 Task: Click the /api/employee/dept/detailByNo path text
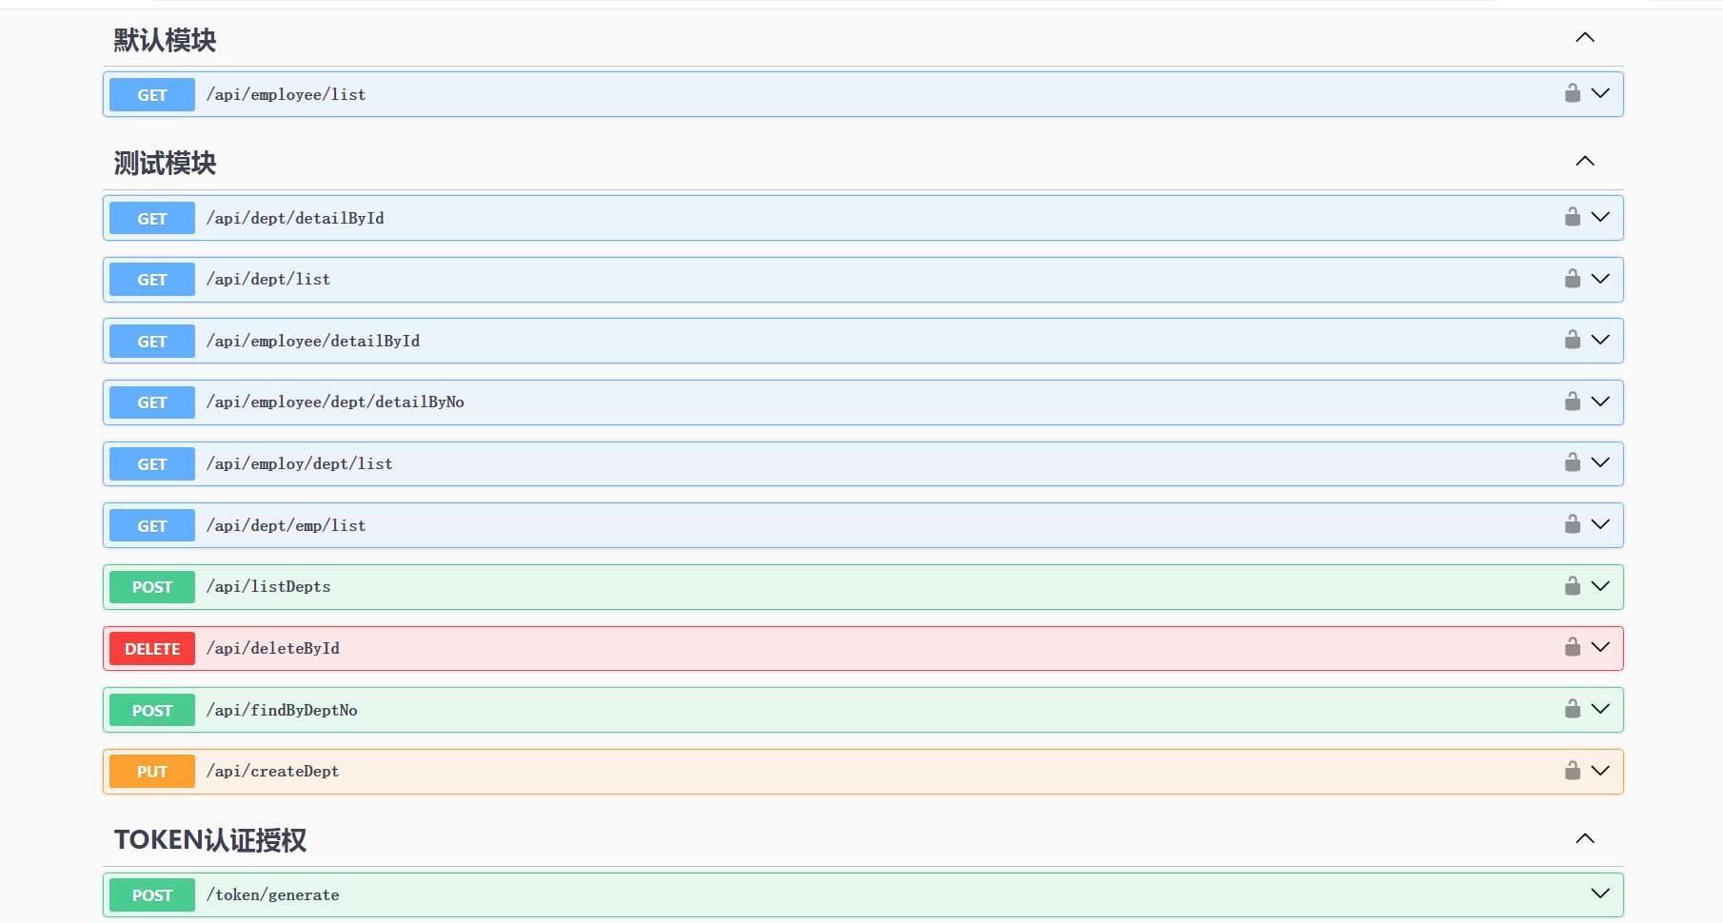335,402
